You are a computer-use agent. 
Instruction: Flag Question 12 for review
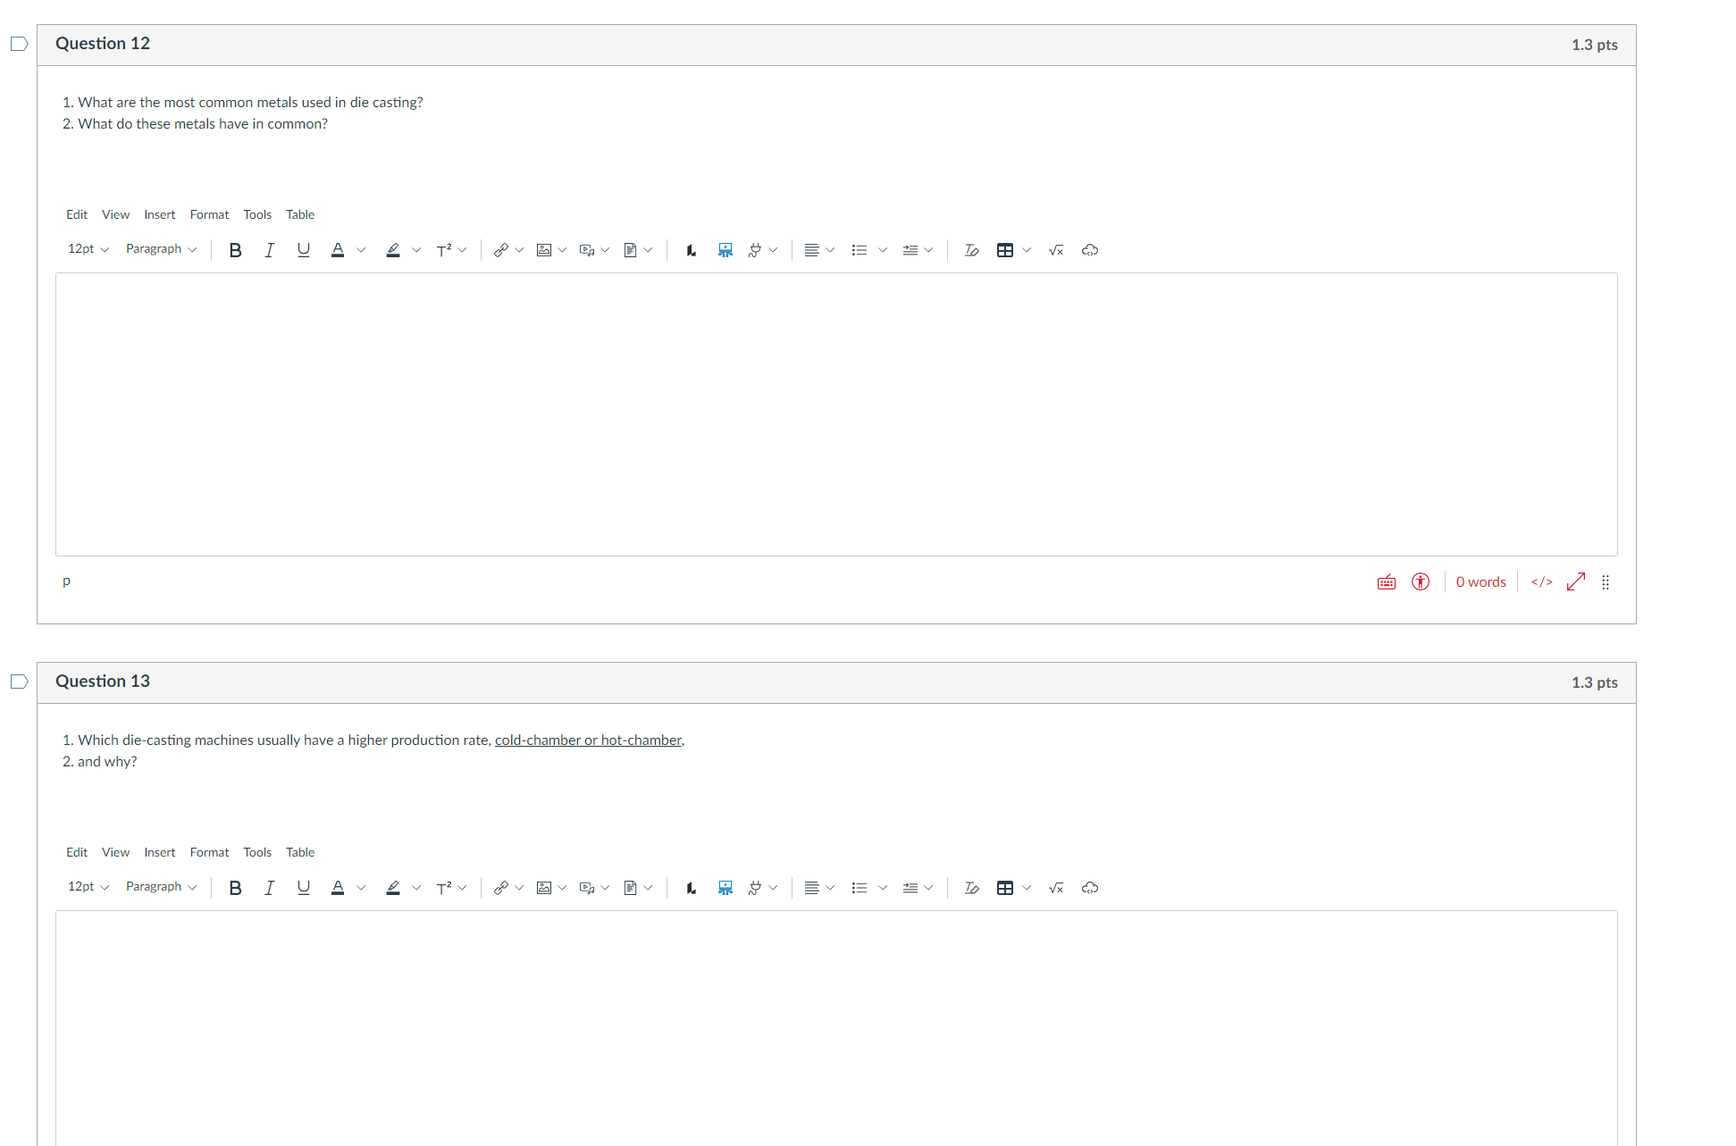click(19, 44)
